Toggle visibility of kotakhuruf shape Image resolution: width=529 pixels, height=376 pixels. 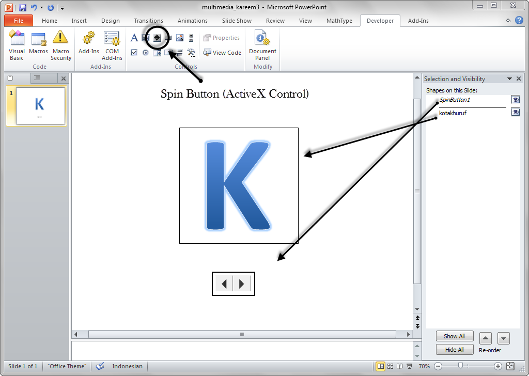(x=515, y=112)
